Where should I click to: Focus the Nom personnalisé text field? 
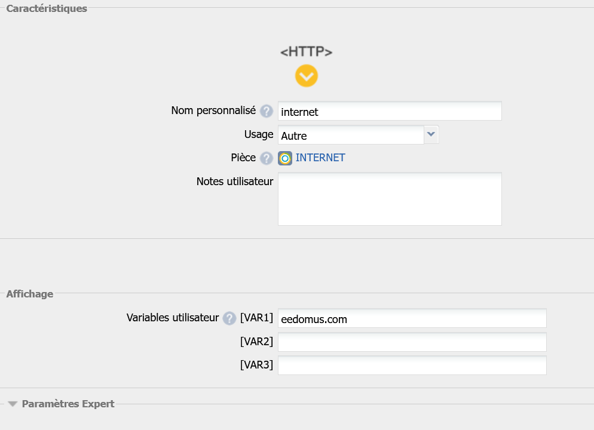pos(389,112)
